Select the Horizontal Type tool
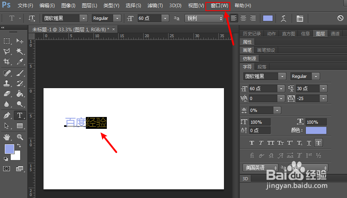 point(20,115)
